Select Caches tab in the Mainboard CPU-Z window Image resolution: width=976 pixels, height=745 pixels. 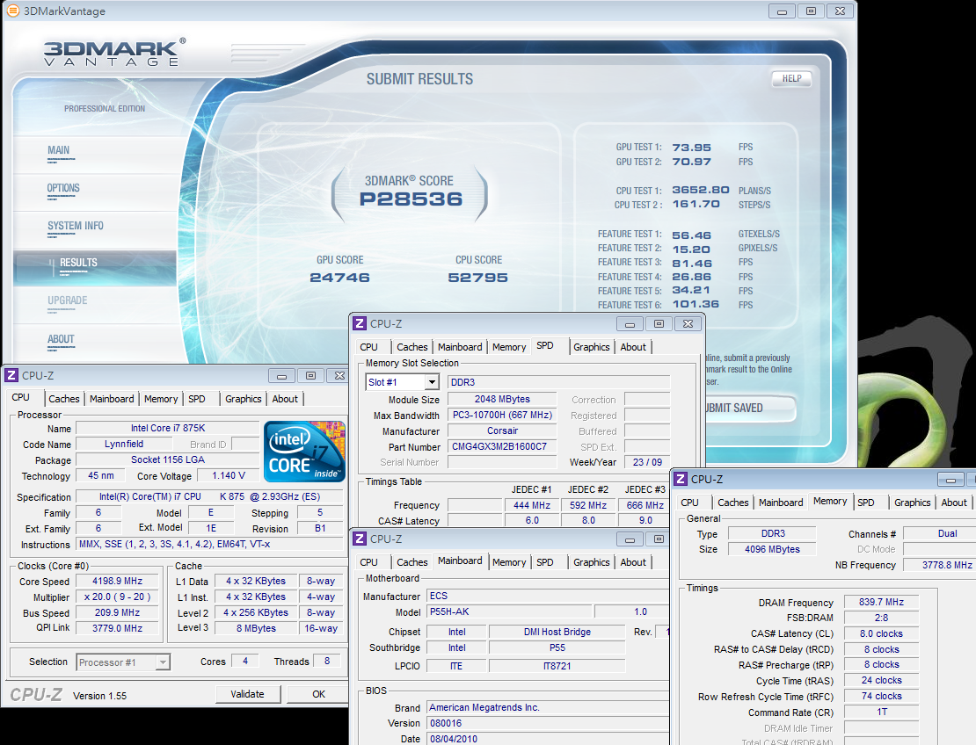point(412,562)
